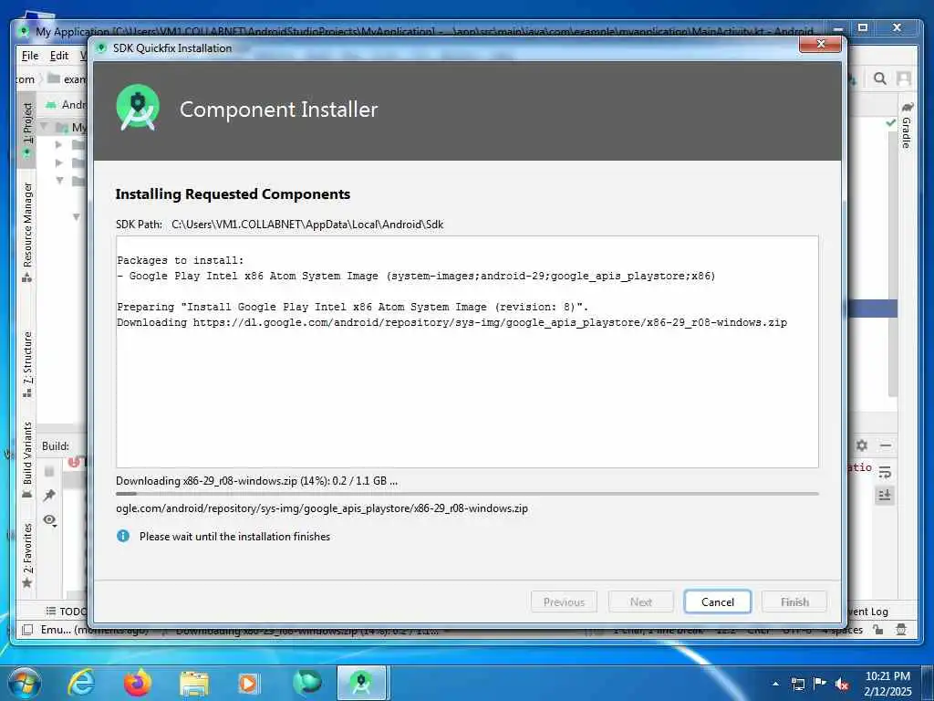Click the muted volume icon in system tray
The height and width of the screenshot is (701, 934).
click(842, 684)
